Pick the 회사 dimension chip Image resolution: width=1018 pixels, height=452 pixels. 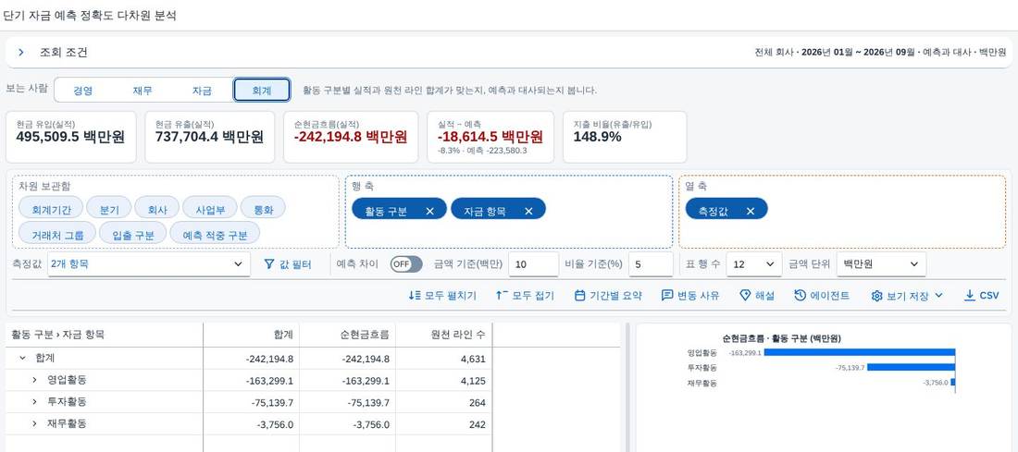pyautogui.click(x=157, y=208)
